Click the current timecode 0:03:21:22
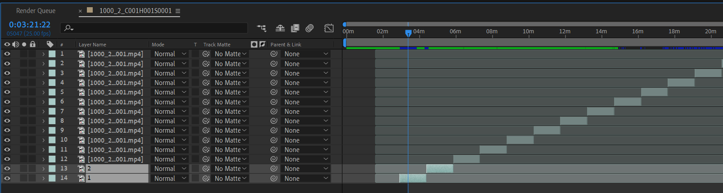The image size is (723, 193). click(30, 25)
